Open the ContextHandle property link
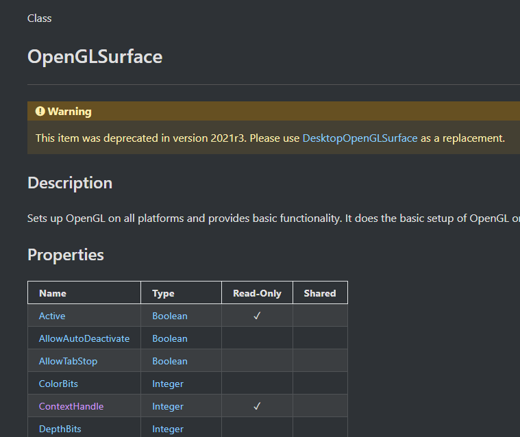 pos(71,406)
